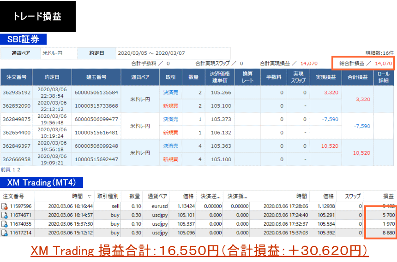The height and width of the screenshot is (262, 397).
Task: Go to the 前頁 previous page link
Action: coord(6,169)
